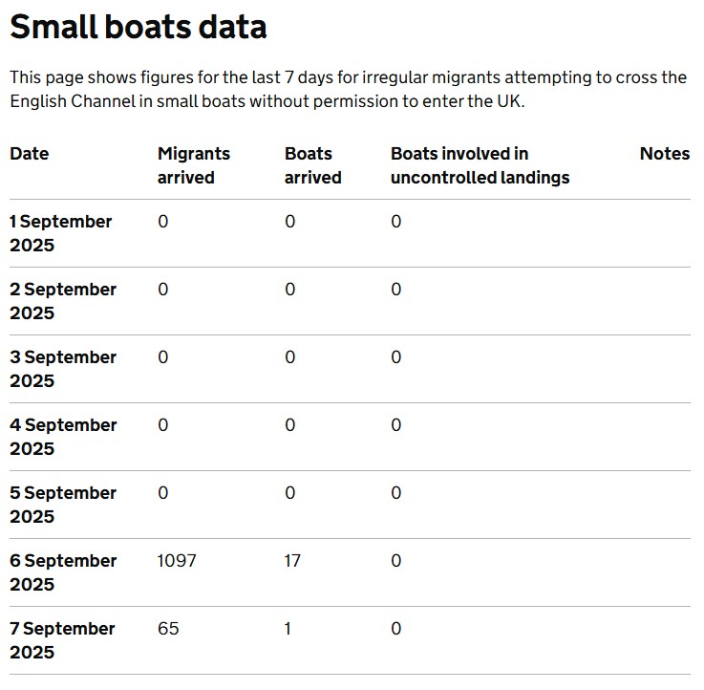Image resolution: width=704 pixels, height=690 pixels.
Task: Select the 'Migrants arrived' column header
Action: tap(194, 165)
